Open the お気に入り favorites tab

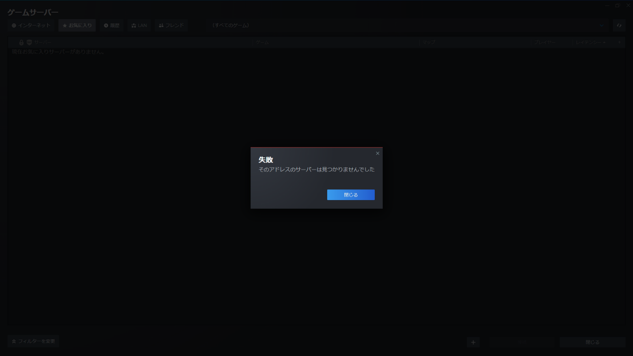click(x=77, y=25)
